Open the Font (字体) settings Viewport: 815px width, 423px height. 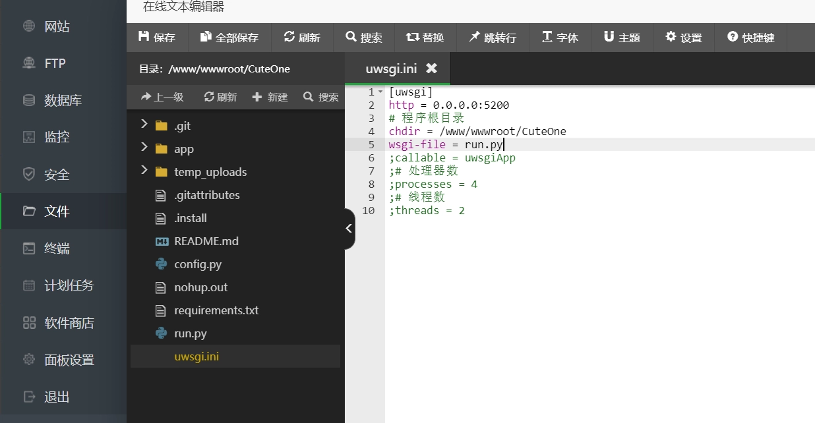coord(559,38)
